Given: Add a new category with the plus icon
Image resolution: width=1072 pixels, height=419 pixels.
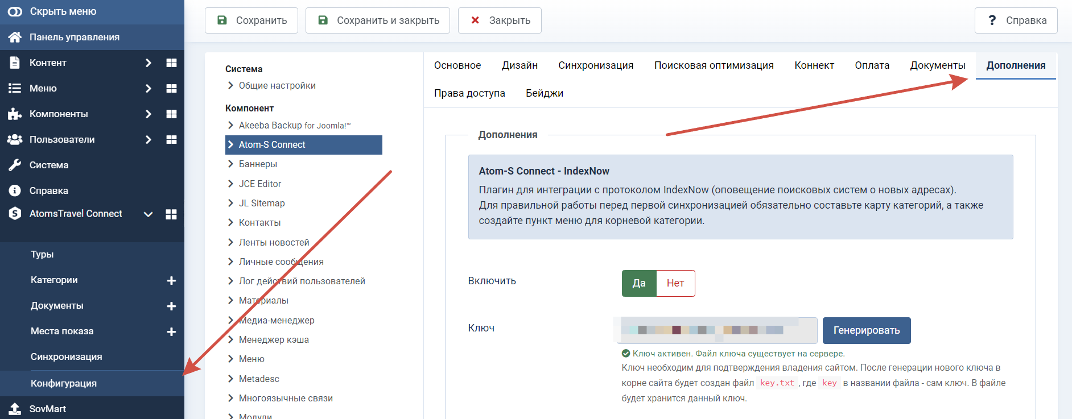Looking at the screenshot, I should pos(171,280).
